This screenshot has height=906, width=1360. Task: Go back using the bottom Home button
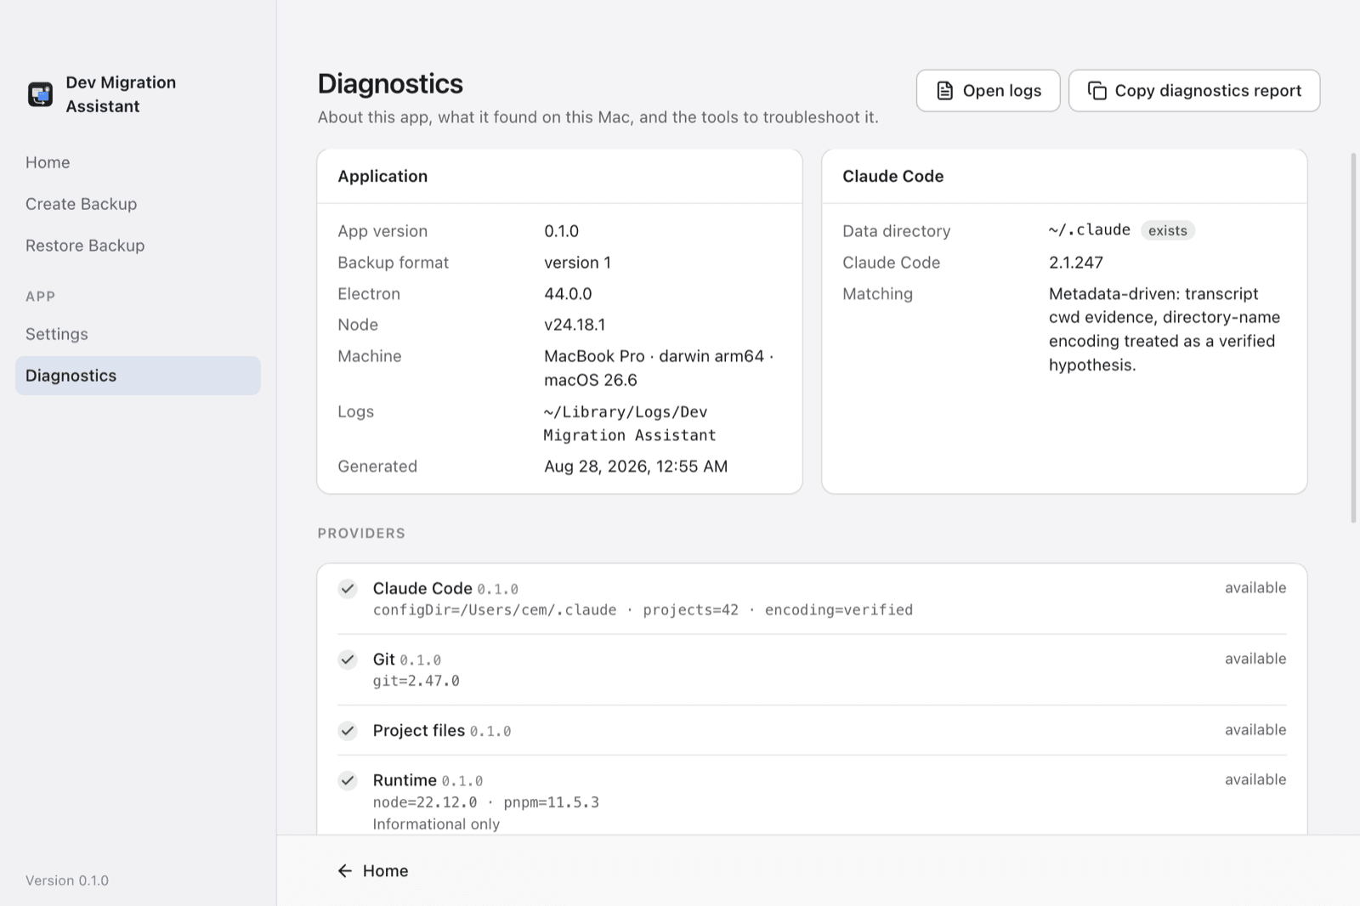(373, 871)
